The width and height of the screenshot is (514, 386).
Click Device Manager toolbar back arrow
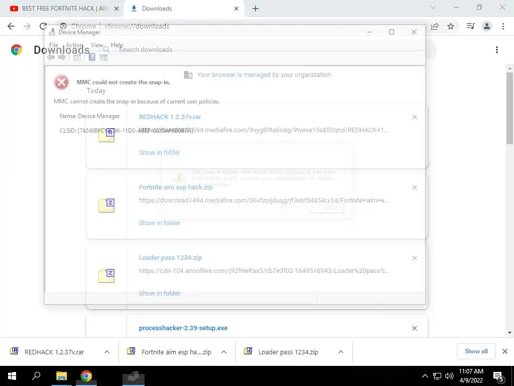(51, 57)
